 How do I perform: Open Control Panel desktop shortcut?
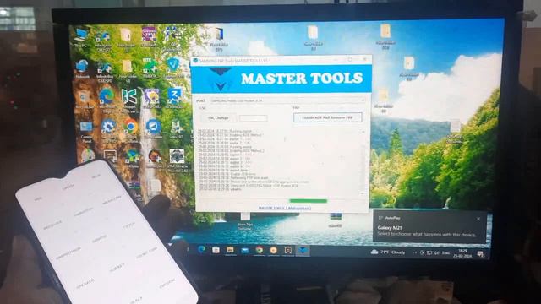[86, 132]
